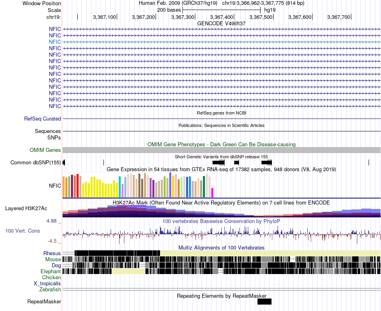This screenshot has width=381, height=311.
Task: Click the PhyloP conservation wiggle plot
Action: [221, 234]
